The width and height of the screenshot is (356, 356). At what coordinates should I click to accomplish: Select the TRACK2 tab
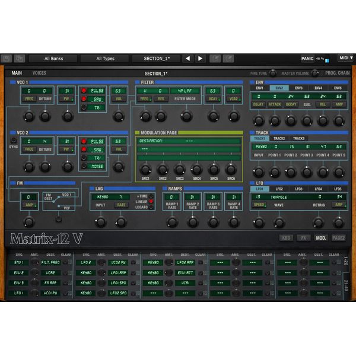coord(279,138)
